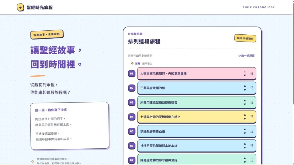Image resolution: width=294 pixels, height=165 pixels.
Task: Open the 聖經時光旅程 site title
Action: [x=40, y=7]
